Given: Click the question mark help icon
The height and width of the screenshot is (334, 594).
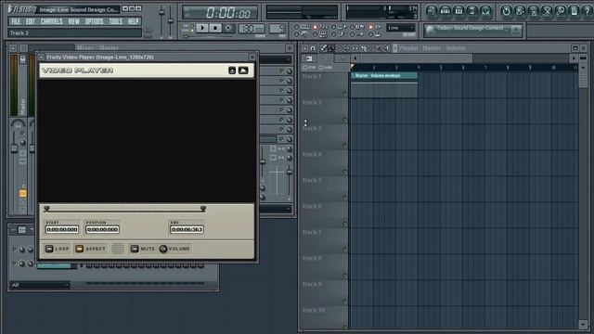Looking at the screenshot, I should click(587, 11).
